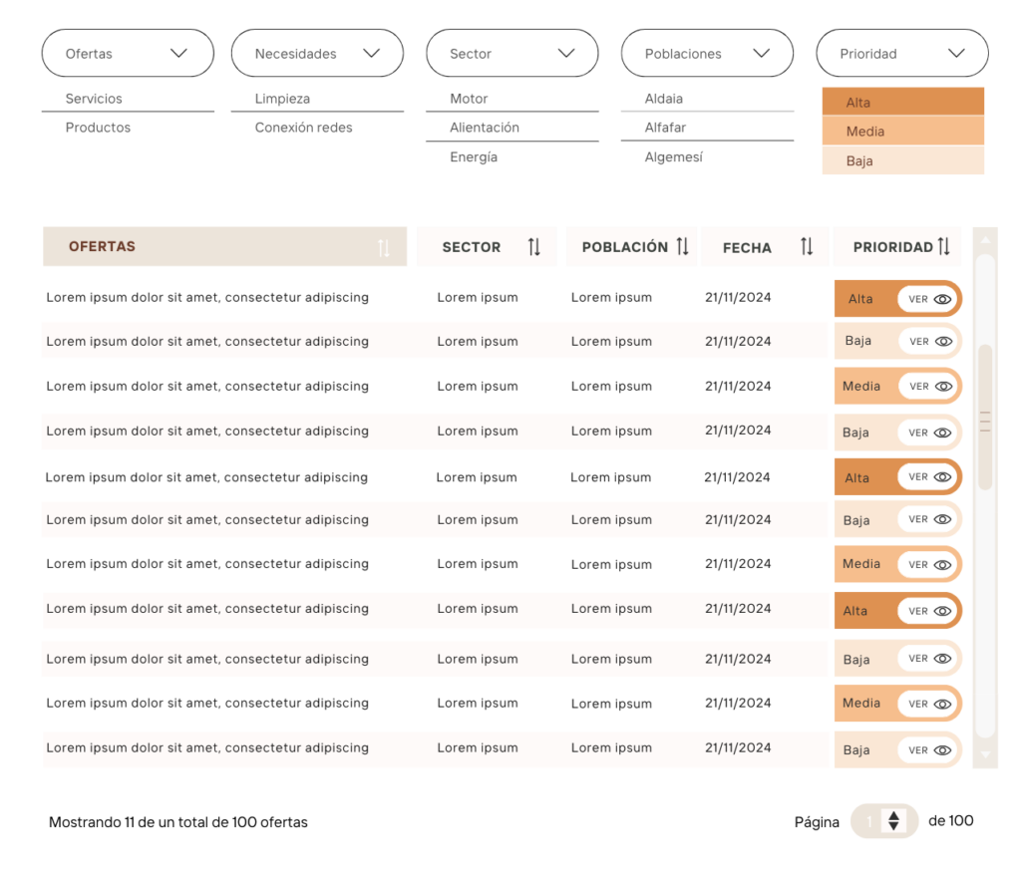Click the scrollbar down arrow below the table
The width and height of the screenshot is (1021, 872).
coord(985,754)
